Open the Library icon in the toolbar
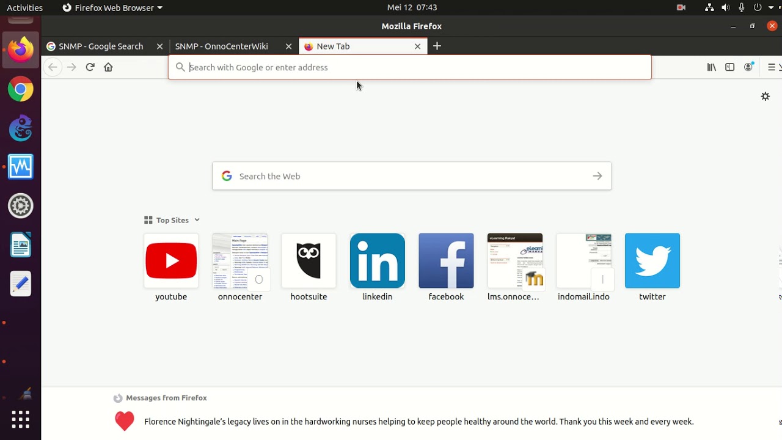Viewport: 782px width, 440px height. [x=712, y=67]
